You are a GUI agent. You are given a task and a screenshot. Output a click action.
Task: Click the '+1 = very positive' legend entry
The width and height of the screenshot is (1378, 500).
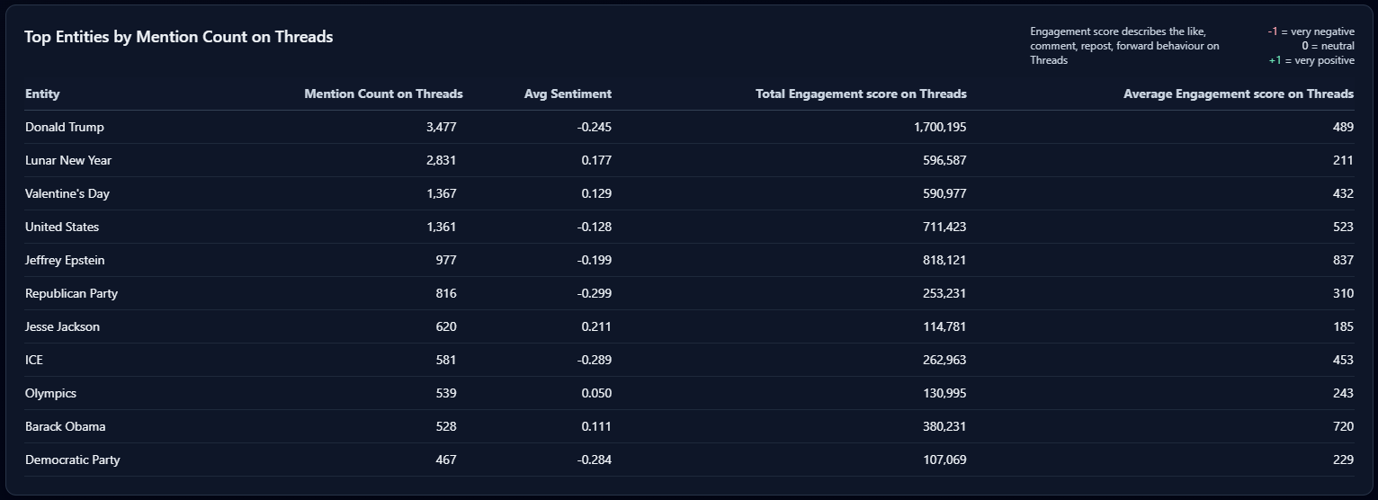[1311, 60]
